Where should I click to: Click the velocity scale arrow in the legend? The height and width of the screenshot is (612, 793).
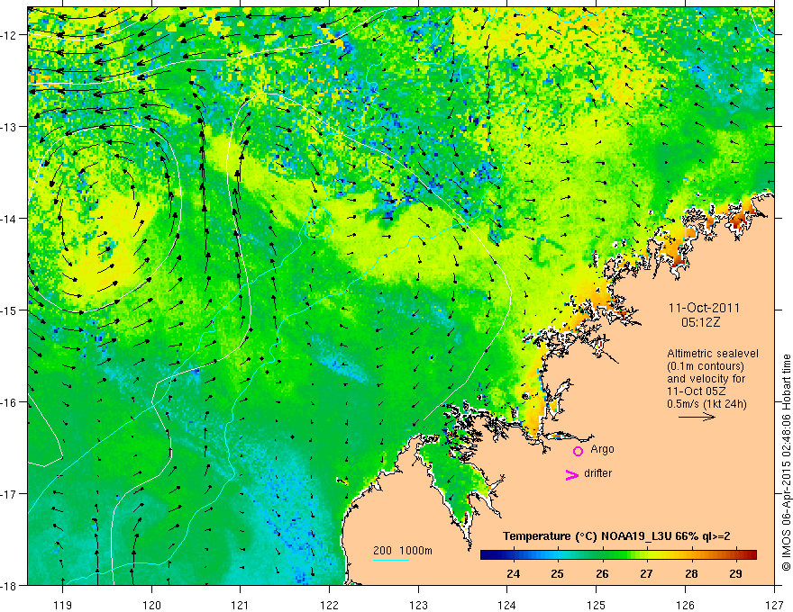click(x=697, y=417)
